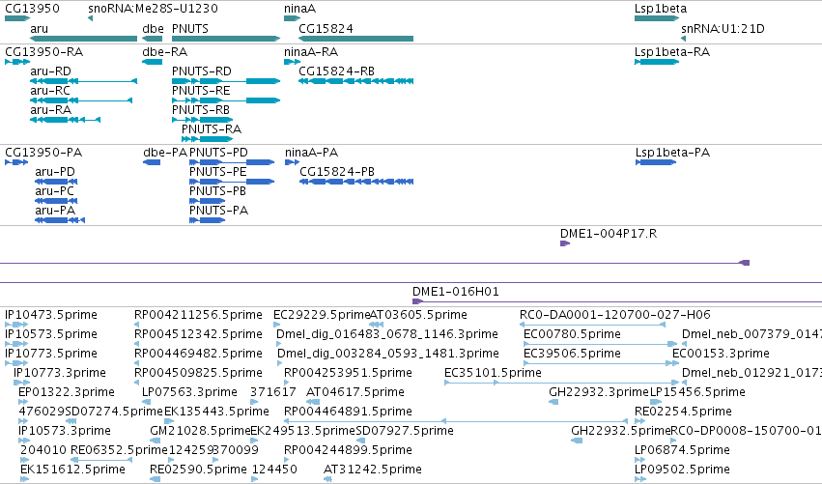
Task: Click the AT04617.5prime label
Action: 355,392
